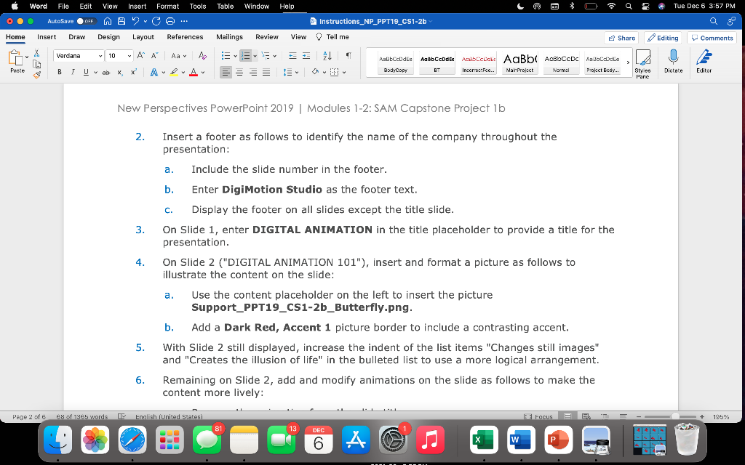Click the Decrease Indent icon

[292, 56]
